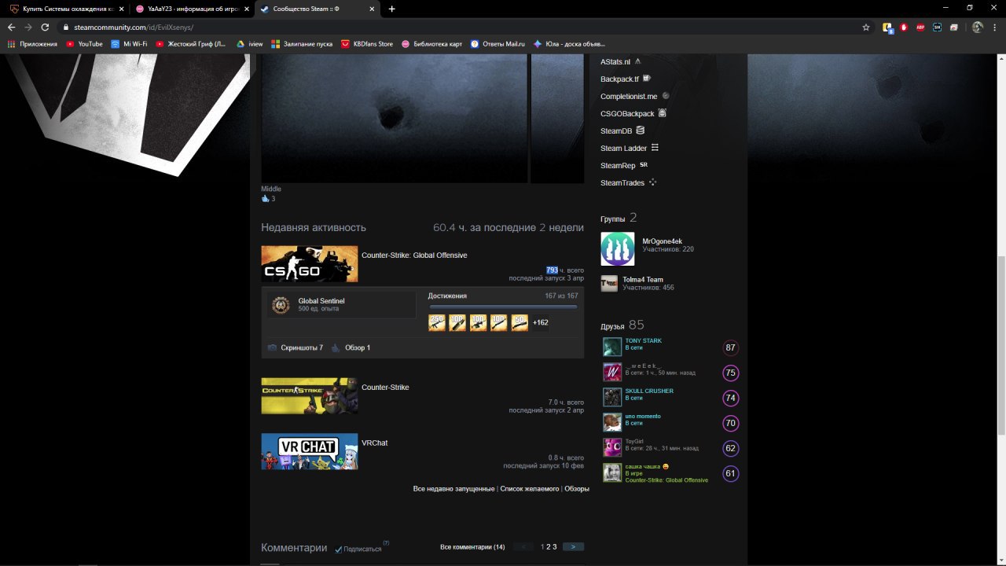Open the Middle screenshot showcase image
The width and height of the screenshot is (1006, 566).
tap(395, 118)
